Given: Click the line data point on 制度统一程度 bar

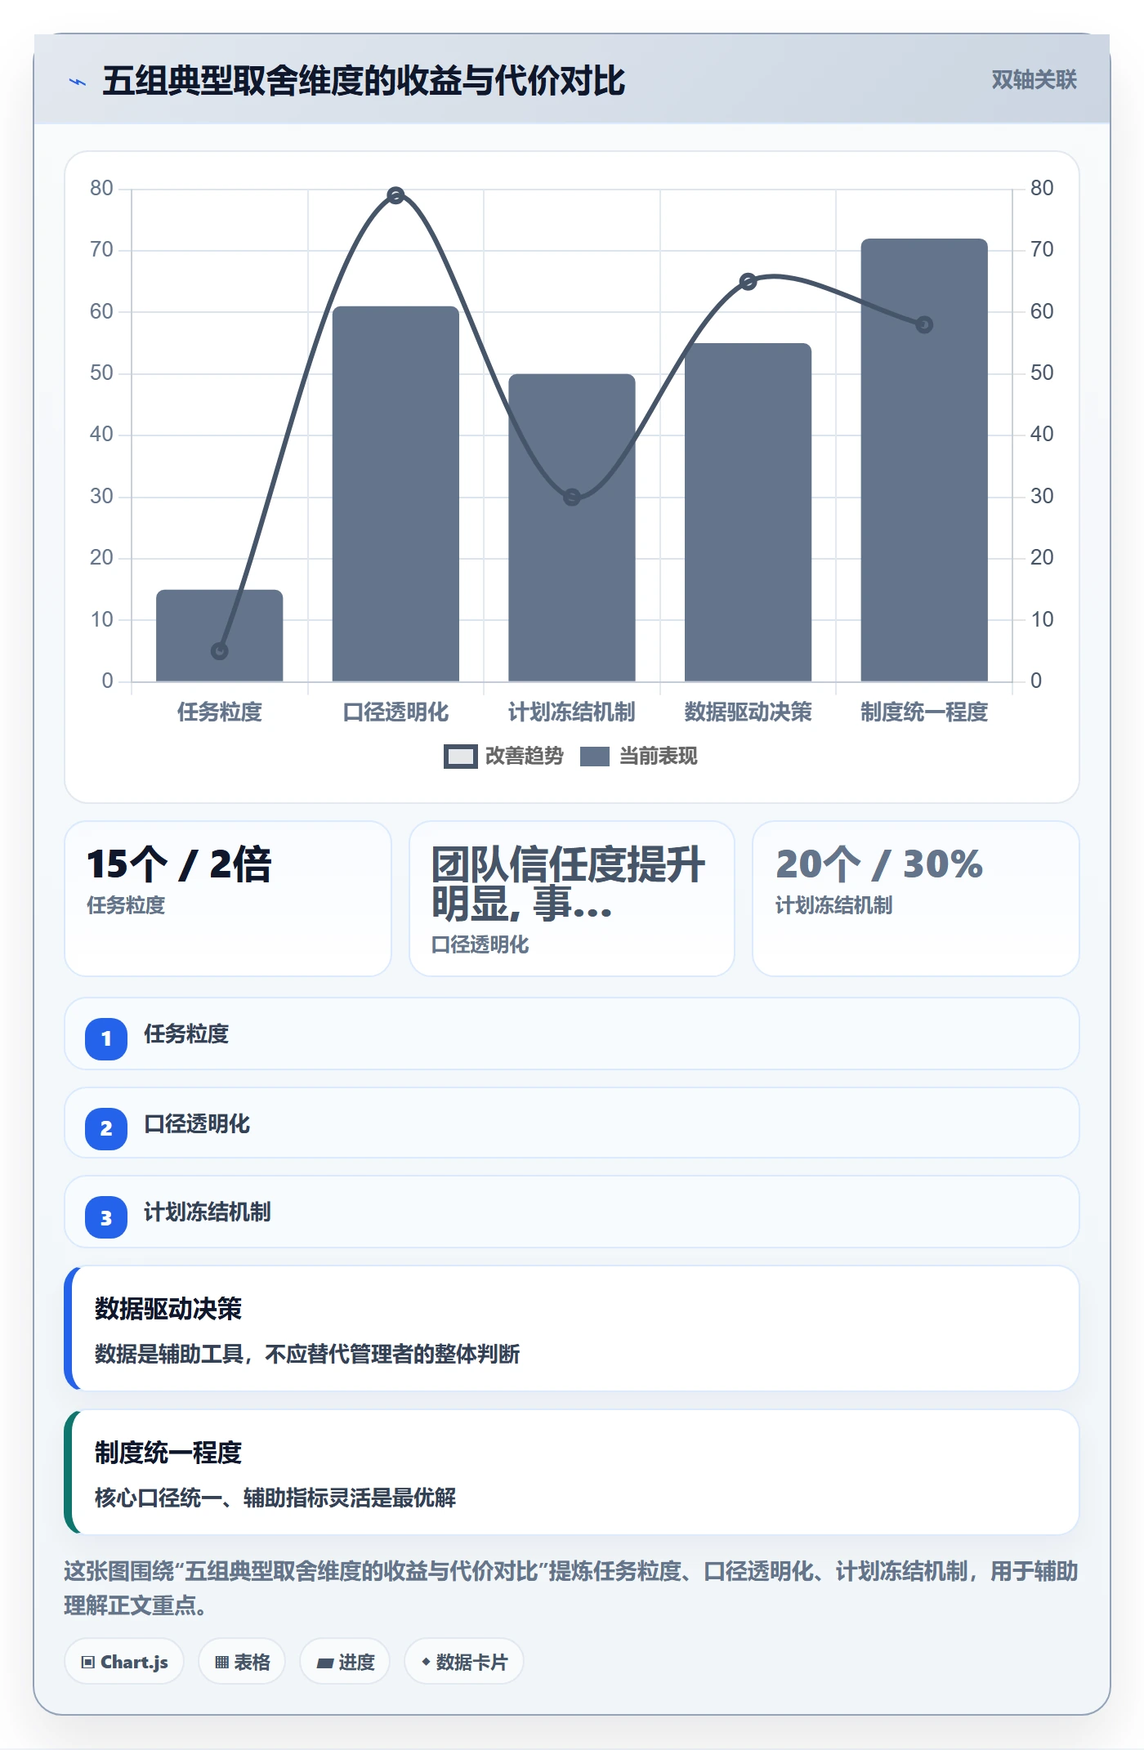Looking at the screenshot, I should tap(924, 324).
